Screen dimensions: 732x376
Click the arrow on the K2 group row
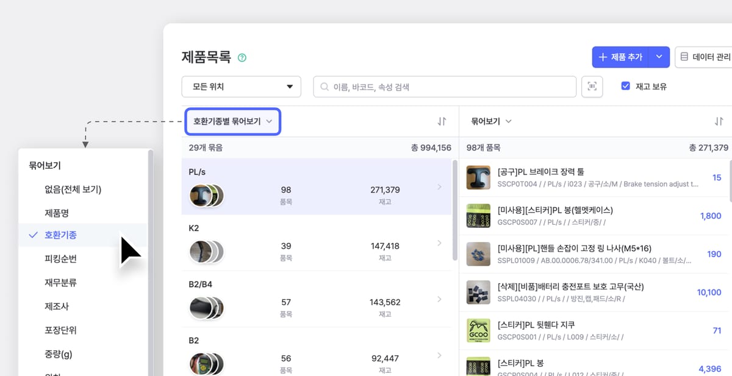439,243
